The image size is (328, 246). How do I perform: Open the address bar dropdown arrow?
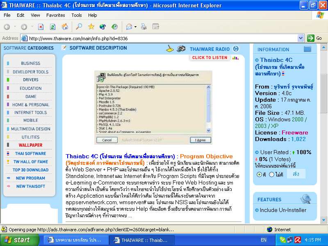(301, 38)
